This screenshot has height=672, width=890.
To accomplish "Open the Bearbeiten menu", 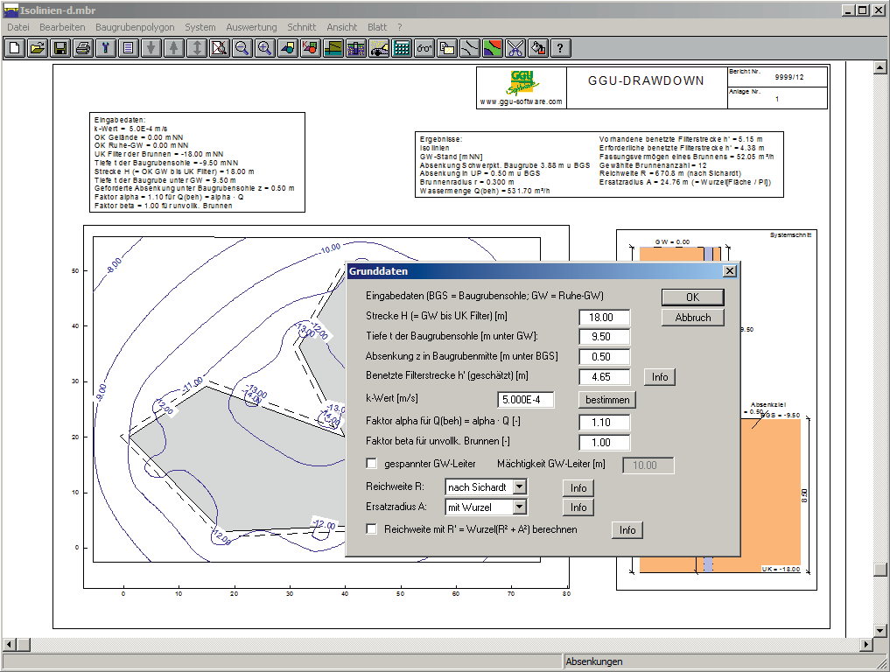I will click(62, 27).
